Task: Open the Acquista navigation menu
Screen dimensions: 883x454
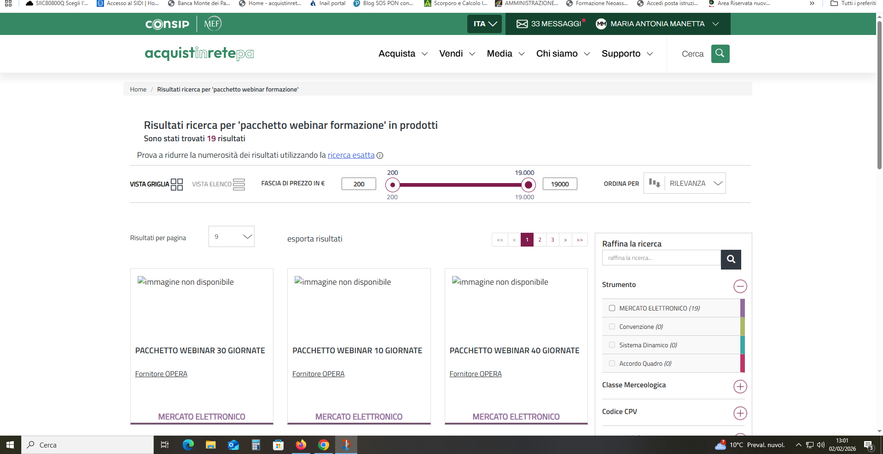Action: tap(403, 54)
